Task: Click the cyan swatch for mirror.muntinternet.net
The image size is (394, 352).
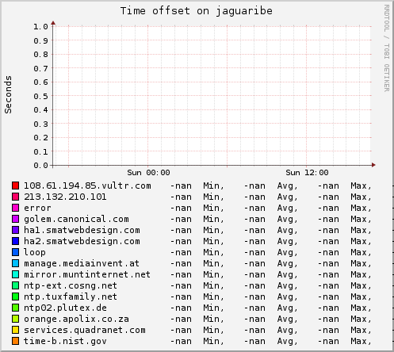Action: [x=15, y=274]
